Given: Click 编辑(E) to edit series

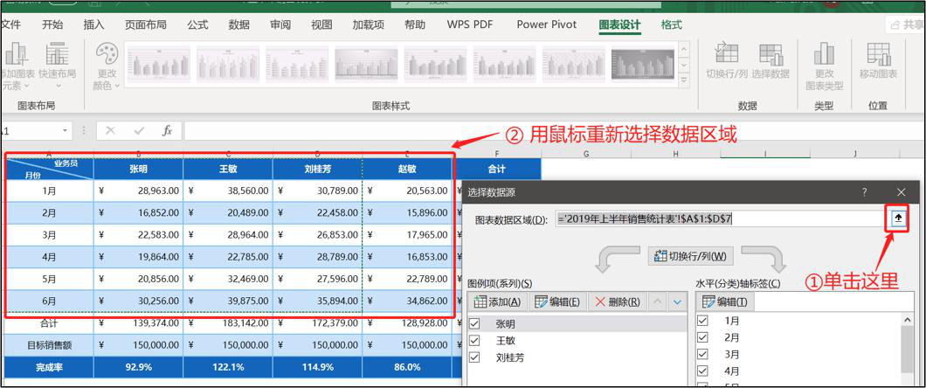Looking at the screenshot, I should point(556,301).
